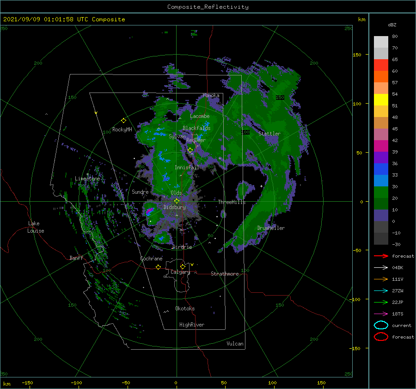Pick the 42 dBZ pink color swatch

(x=381, y=134)
